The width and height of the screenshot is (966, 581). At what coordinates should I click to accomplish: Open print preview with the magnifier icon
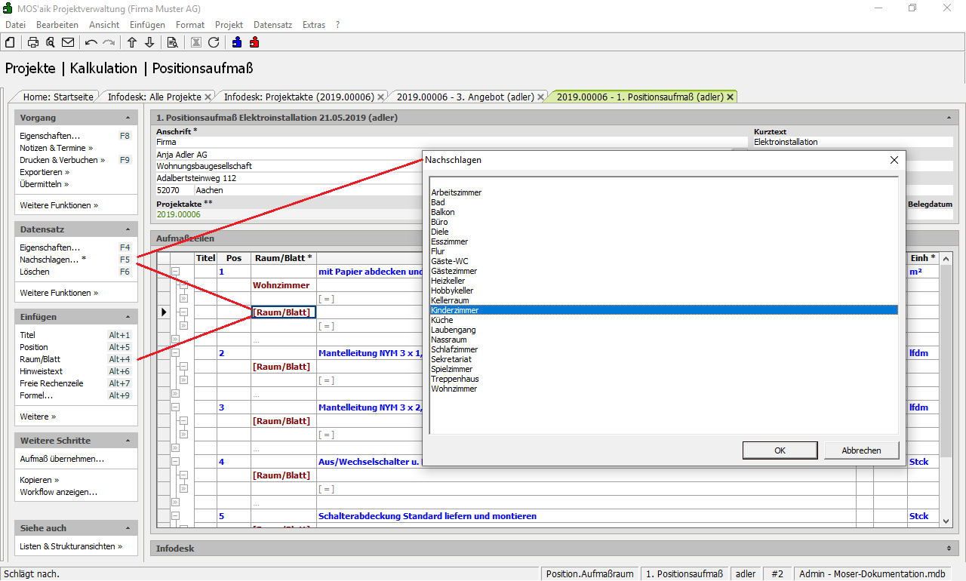(x=51, y=42)
